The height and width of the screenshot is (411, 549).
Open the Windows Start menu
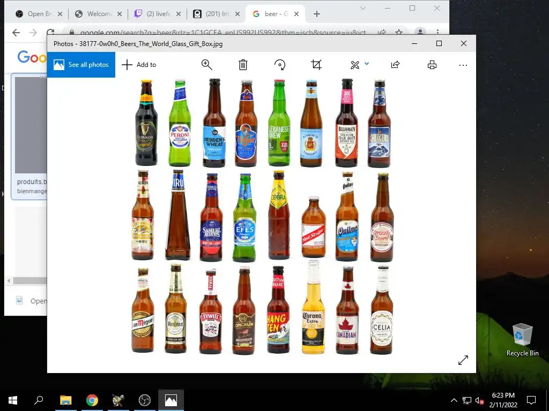click(x=13, y=400)
